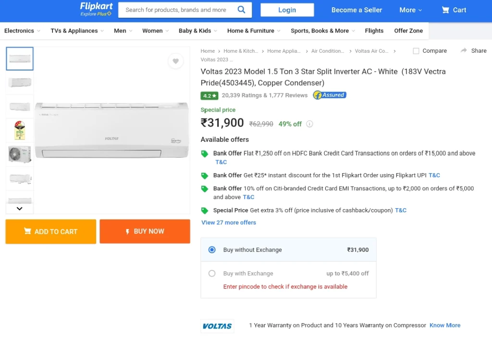Click the search magnifier icon
This screenshot has height=340, width=492.
[241, 10]
